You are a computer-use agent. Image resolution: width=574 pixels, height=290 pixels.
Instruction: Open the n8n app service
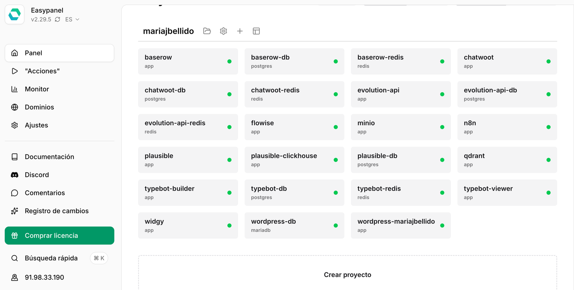(x=507, y=127)
